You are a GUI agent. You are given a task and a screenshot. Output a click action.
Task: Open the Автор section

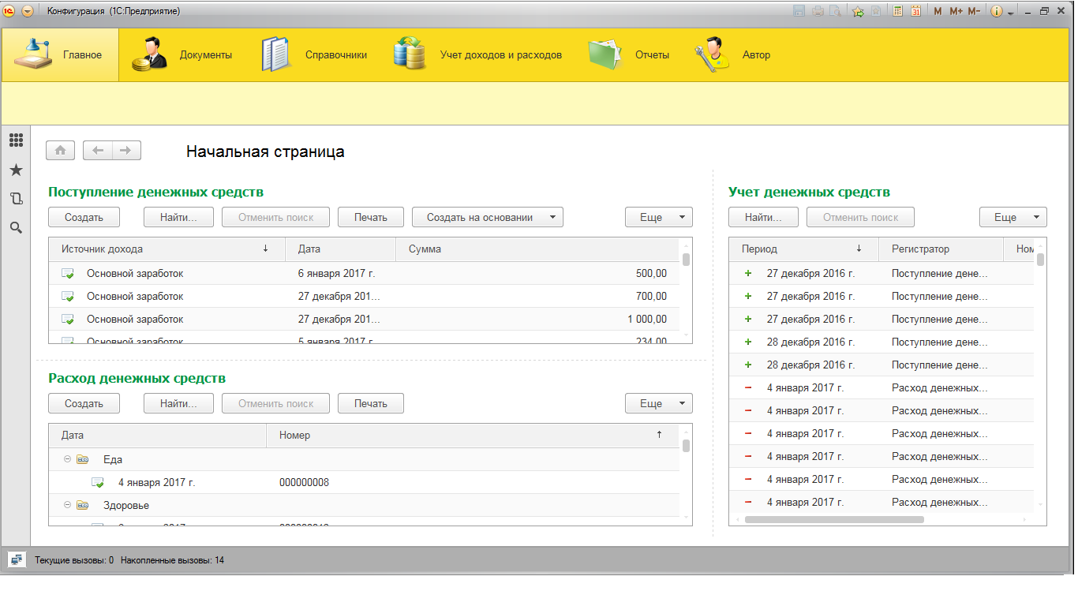(734, 54)
